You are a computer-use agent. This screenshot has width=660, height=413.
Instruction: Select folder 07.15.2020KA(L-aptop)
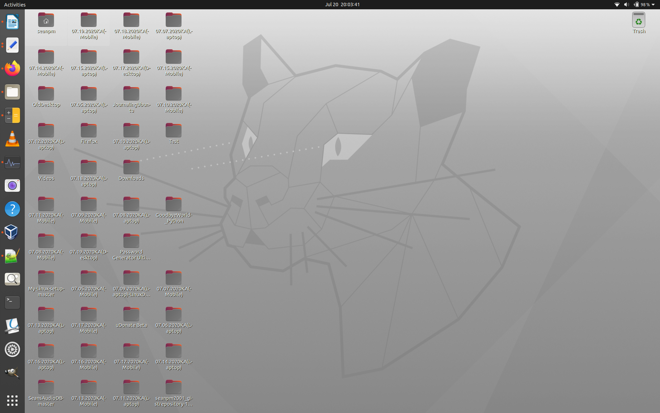pyautogui.click(x=89, y=63)
